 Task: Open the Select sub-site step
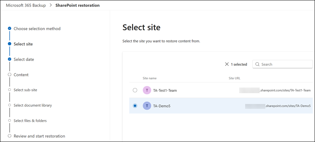click(x=25, y=90)
